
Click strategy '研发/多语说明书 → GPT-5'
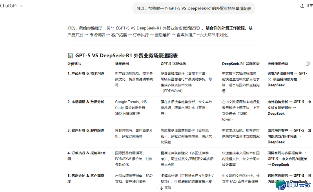point(287,79)
